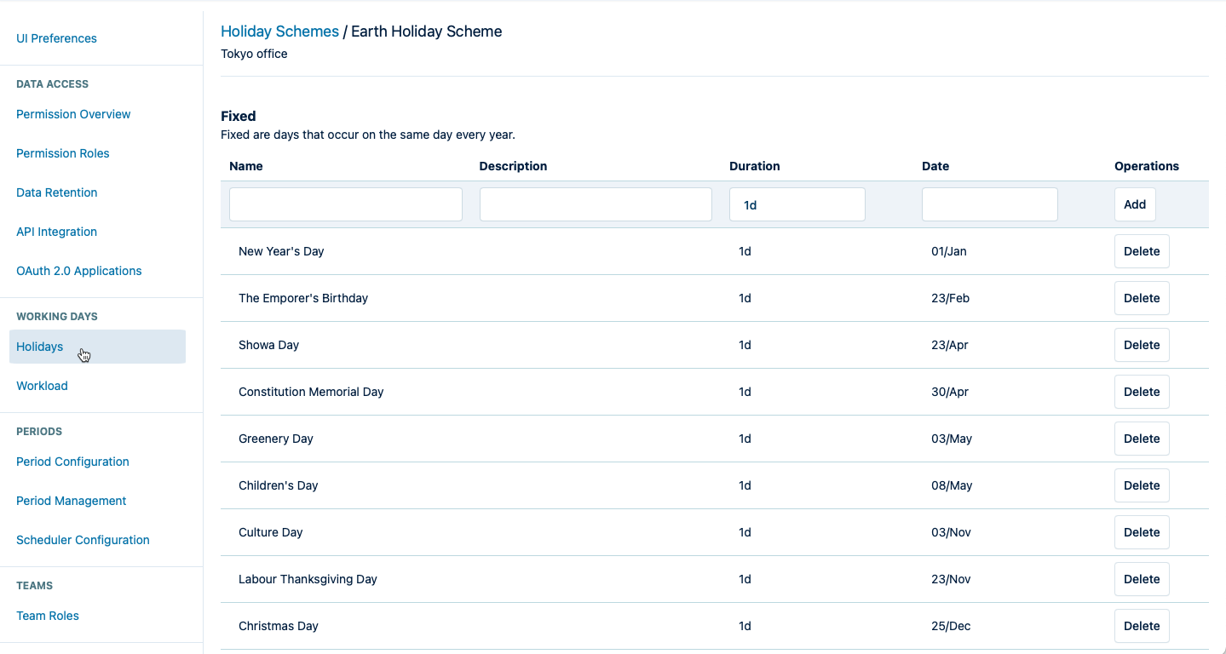Viewport: 1226px width, 654px height.
Task: Click the Add holiday button
Action: [1134, 204]
